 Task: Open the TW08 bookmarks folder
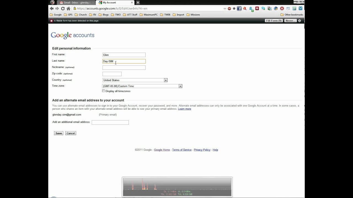[x=165, y=15]
